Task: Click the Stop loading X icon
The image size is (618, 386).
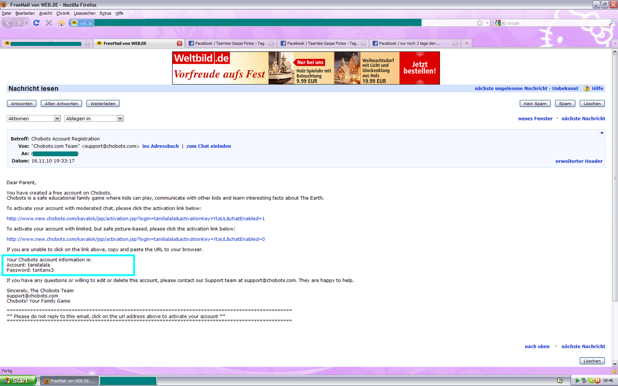Action: click(x=49, y=23)
